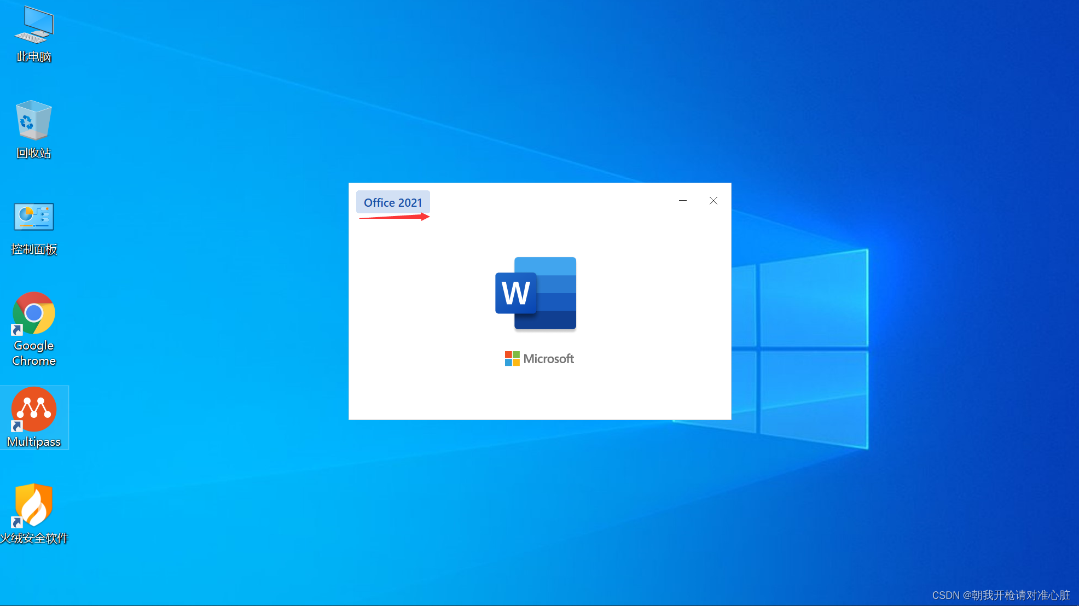Click the Multipass text label
The width and height of the screenshot is (1079, 606).
[34, 442]
